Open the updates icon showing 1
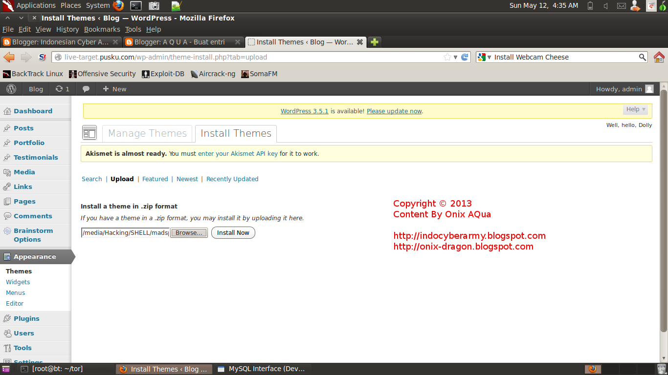 [63, 89]
